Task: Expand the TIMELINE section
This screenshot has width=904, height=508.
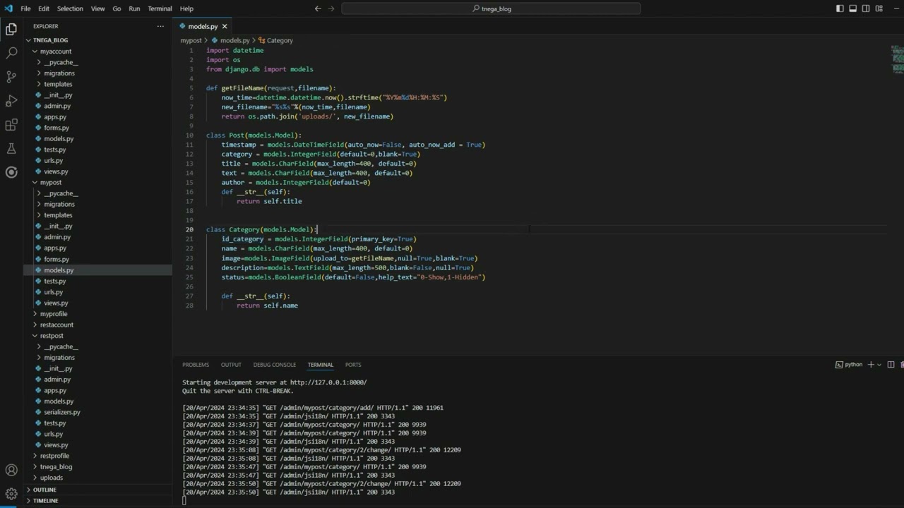Action: 97,500
